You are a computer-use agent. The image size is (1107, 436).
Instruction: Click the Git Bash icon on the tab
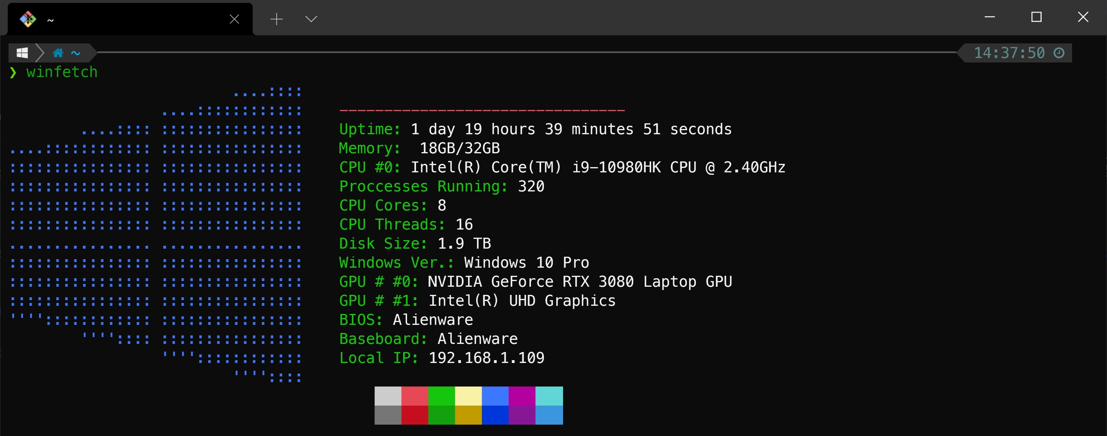pyautogui.click(x=28, y=19)
